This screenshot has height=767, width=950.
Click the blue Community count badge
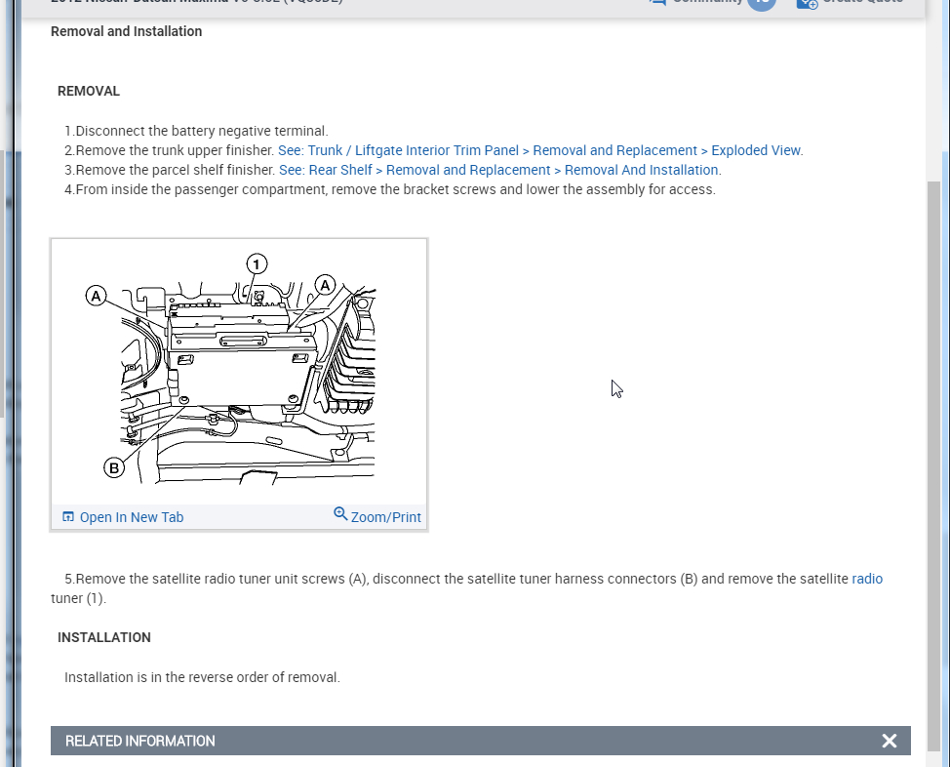tap(762, 2)
